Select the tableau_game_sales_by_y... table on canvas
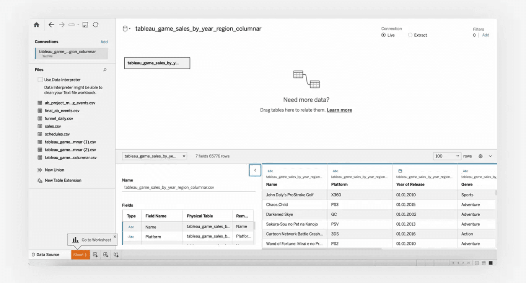The width and height of the screenshot is (526, 283). 157,63
